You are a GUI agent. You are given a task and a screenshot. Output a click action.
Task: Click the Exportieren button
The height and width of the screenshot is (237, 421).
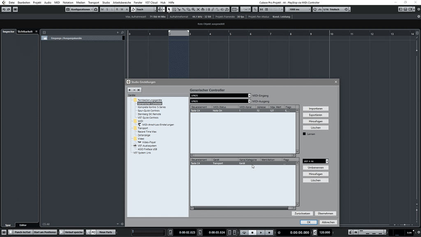315,115
